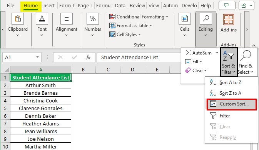Click the Select All corner triangle

pyautogui.click(x=7, y=70)
